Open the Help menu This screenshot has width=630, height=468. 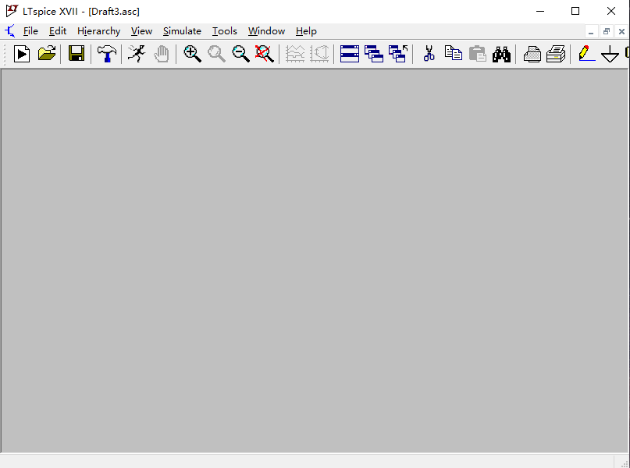(306, 31)
